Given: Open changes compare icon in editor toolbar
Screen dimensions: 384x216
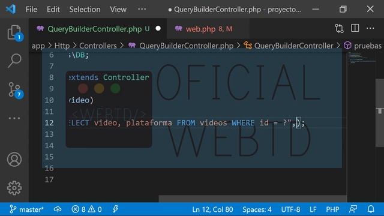Looking at the screenshot, I should pos(339,29).
